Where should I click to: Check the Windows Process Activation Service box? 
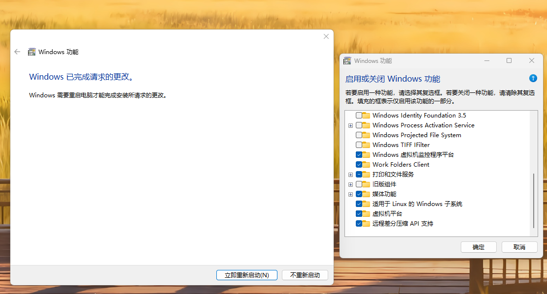359,125
